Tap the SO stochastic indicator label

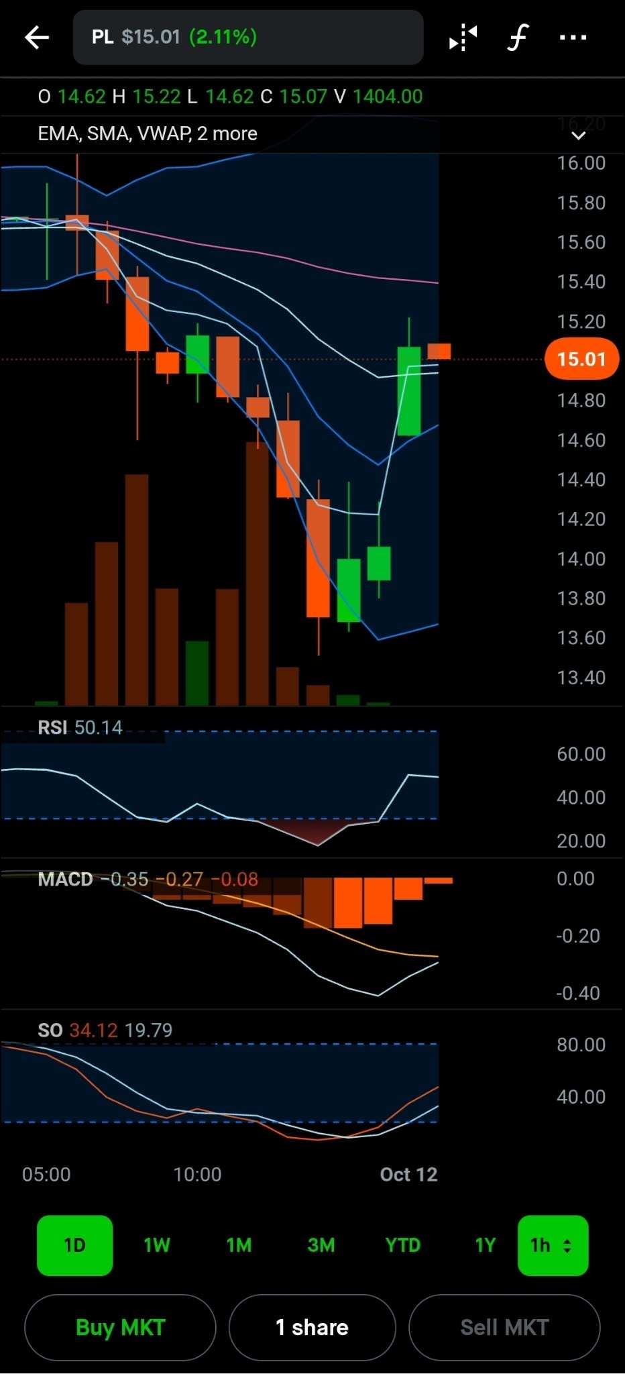[50, 1030]
